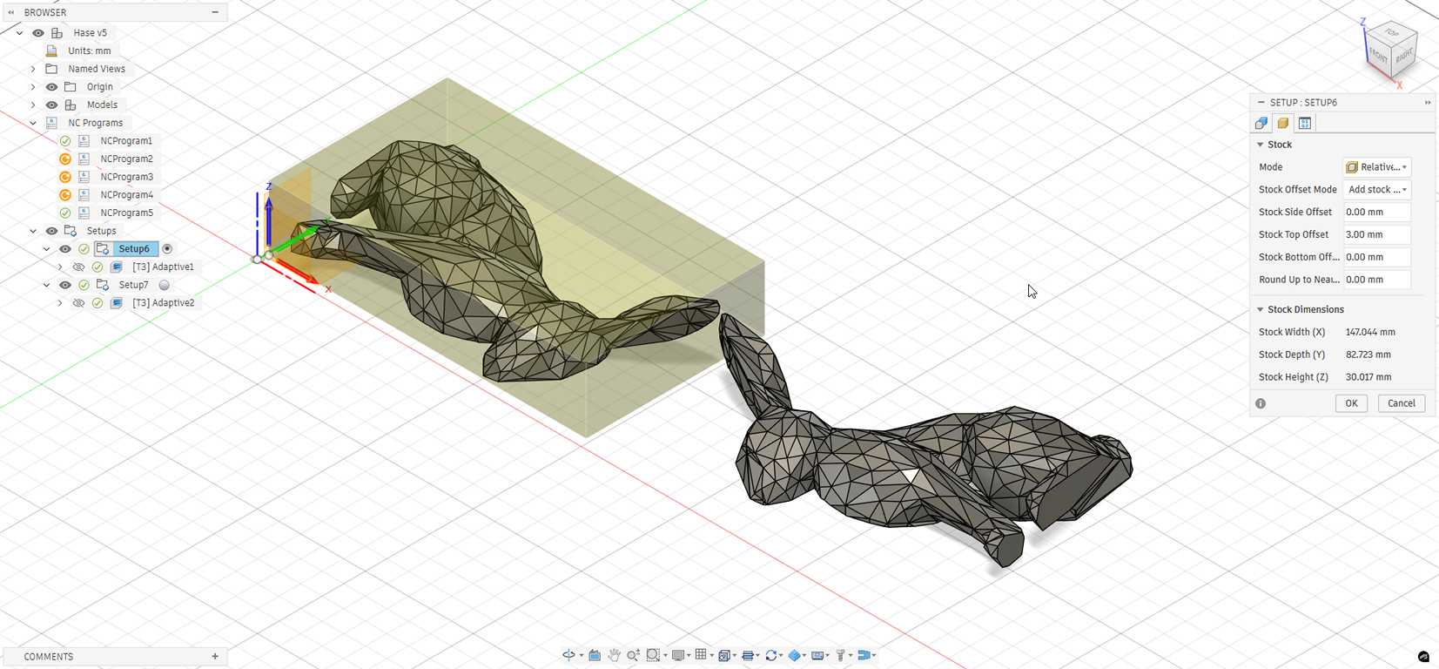Image resolution: width=1439 pixels, height=669 pixels.
Task: Toggle visibility of Setups folder
Action: coord(51,231)
